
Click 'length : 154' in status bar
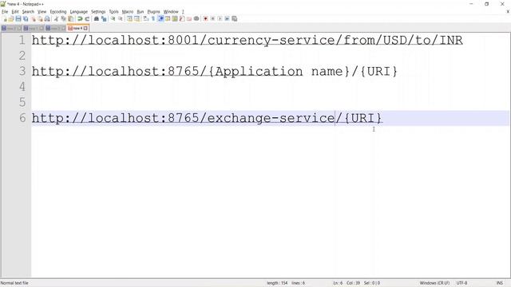(x=277, y=283)
